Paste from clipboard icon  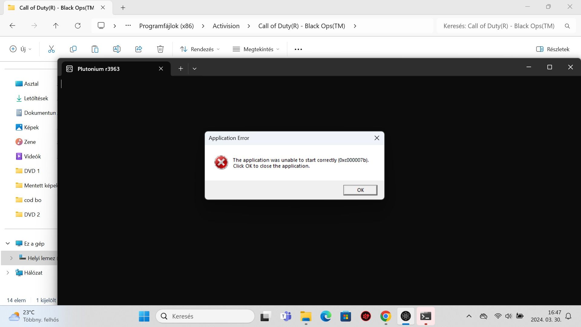coord(95,49)
